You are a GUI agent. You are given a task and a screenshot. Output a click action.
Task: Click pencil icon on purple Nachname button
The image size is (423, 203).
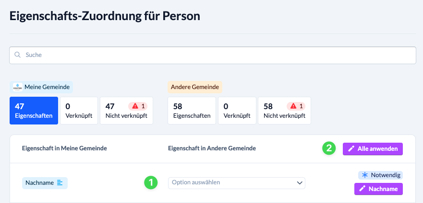point(363,189)
